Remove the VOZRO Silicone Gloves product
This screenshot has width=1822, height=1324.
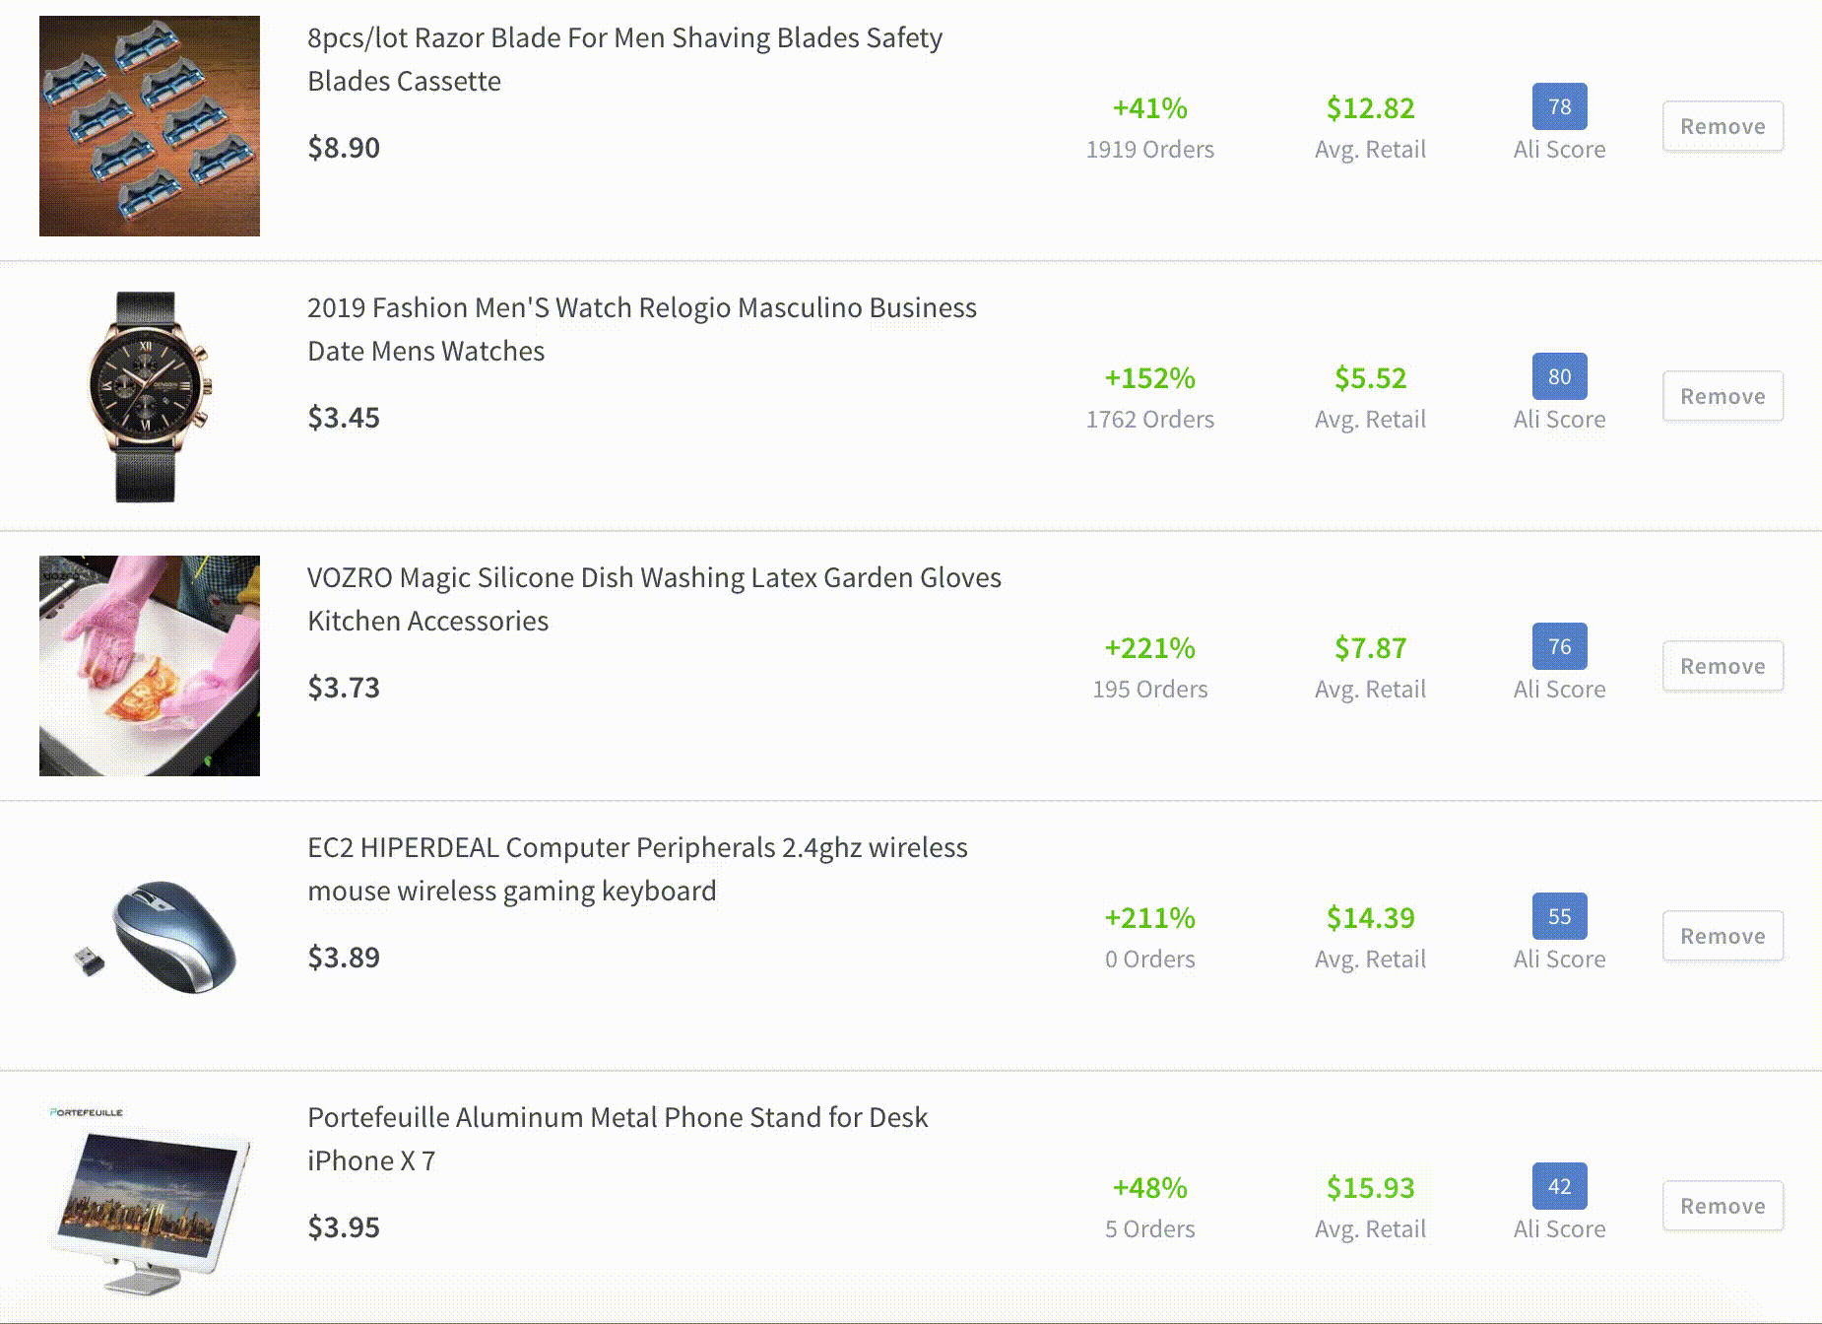pos(1723,666)
